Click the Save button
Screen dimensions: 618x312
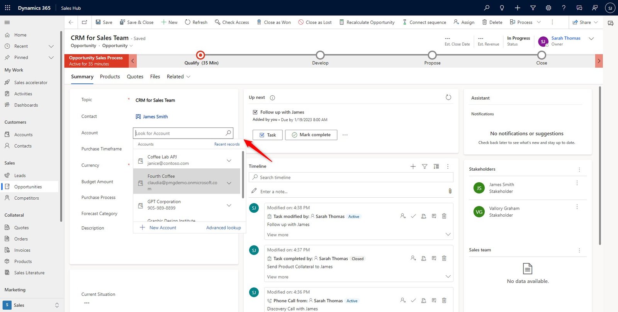pos(104,22)
